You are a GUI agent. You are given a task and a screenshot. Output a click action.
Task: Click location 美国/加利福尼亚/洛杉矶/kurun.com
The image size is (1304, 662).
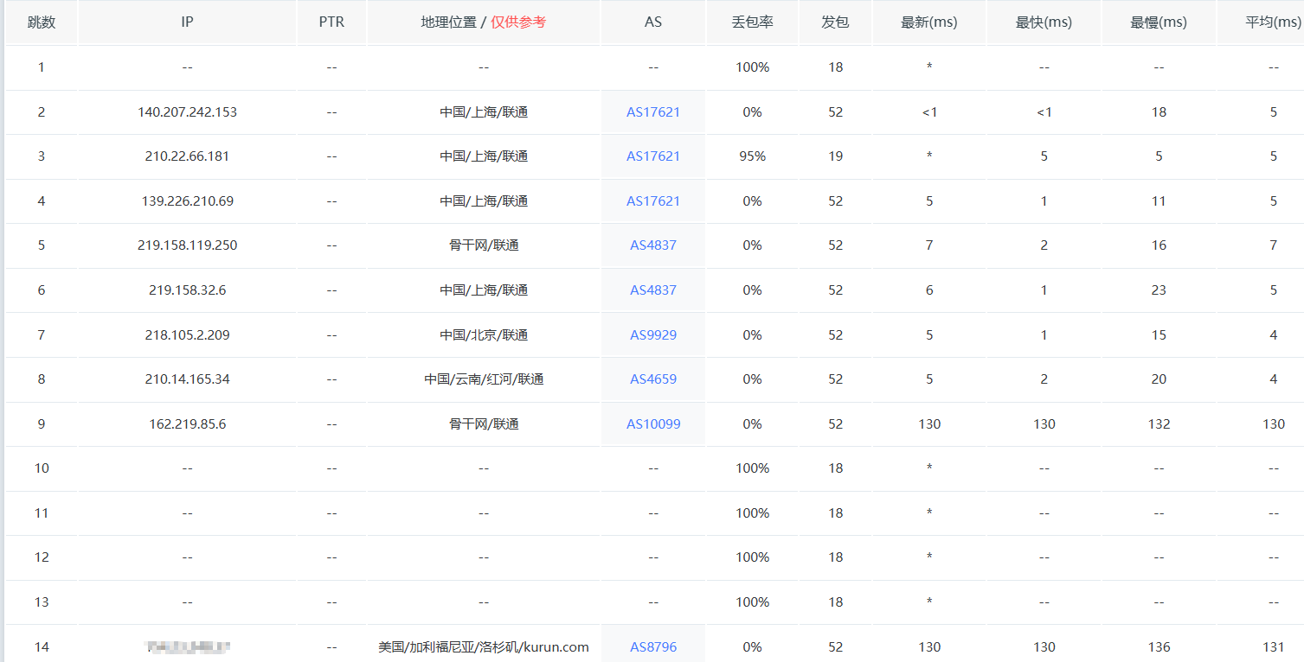pyautogui.click(x=484, y=647)
